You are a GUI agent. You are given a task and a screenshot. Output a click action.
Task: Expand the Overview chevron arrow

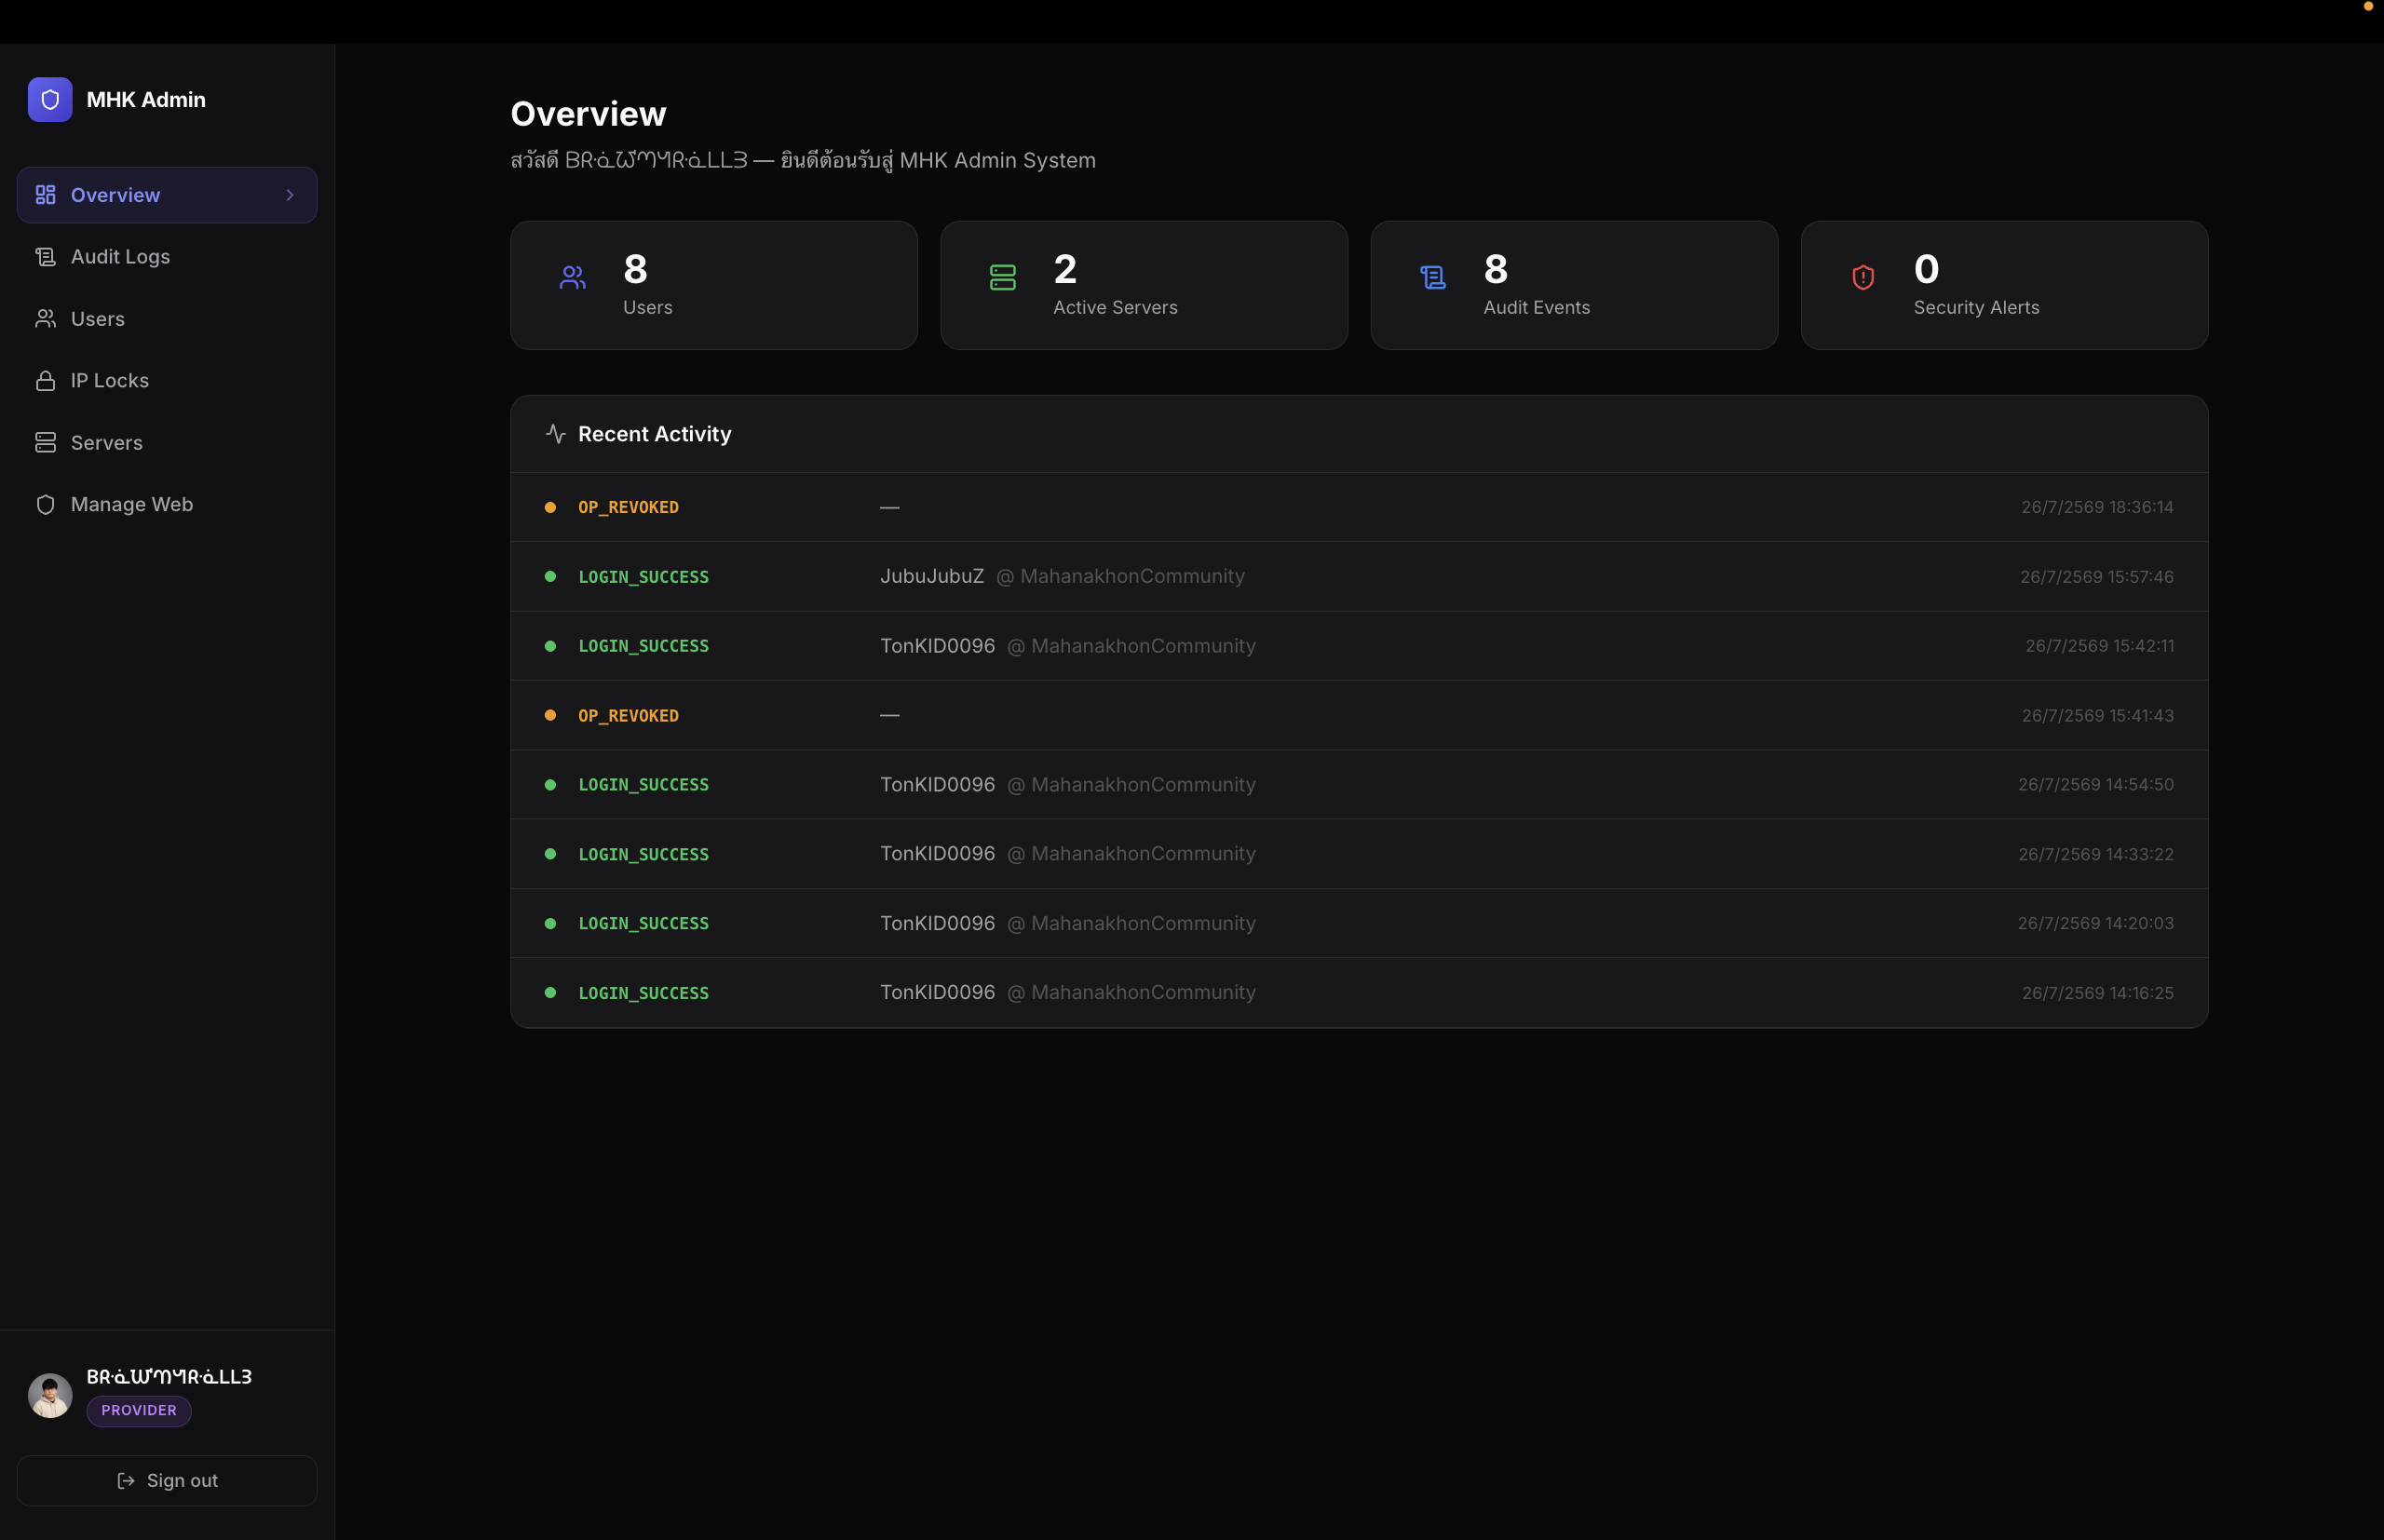tap(290, 195)
